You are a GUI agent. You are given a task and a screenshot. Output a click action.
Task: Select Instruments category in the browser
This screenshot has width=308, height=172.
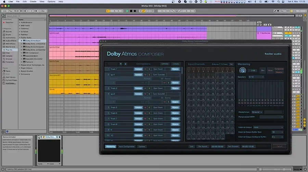coord(9,38)
